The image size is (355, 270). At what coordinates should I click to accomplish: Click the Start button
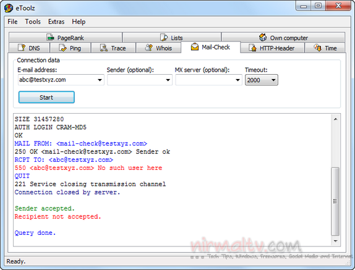pos(46,97)
